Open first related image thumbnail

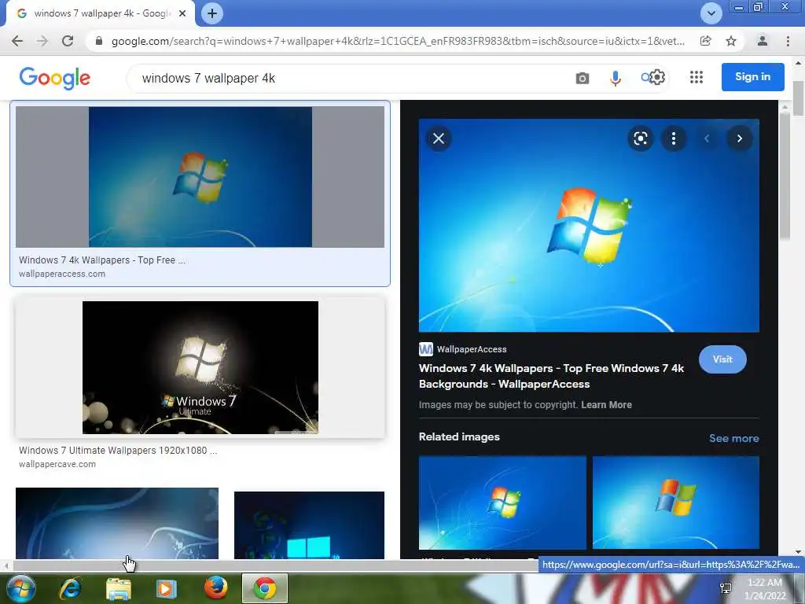pos(502,503)
